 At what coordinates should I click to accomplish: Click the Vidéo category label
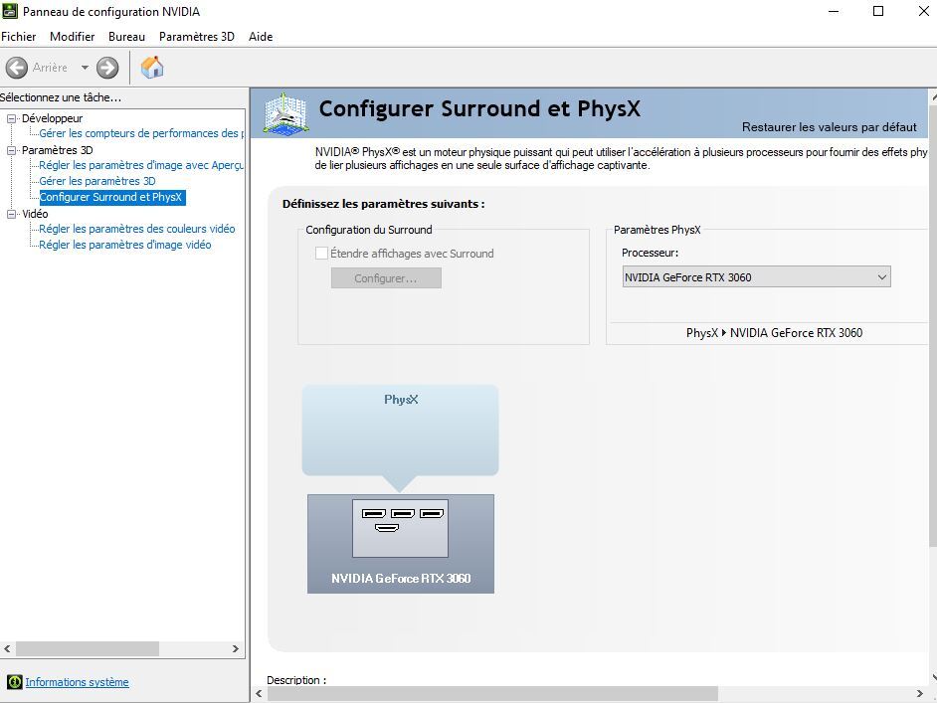pos(35,214)
